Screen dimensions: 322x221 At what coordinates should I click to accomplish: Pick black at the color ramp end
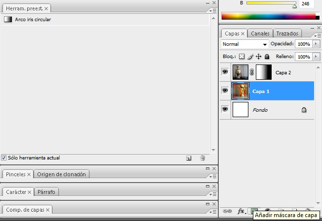pyautogui.click(x=318, y=18)
